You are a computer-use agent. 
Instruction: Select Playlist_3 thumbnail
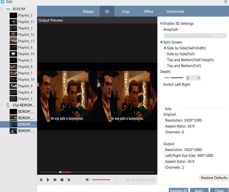point(13,28)
